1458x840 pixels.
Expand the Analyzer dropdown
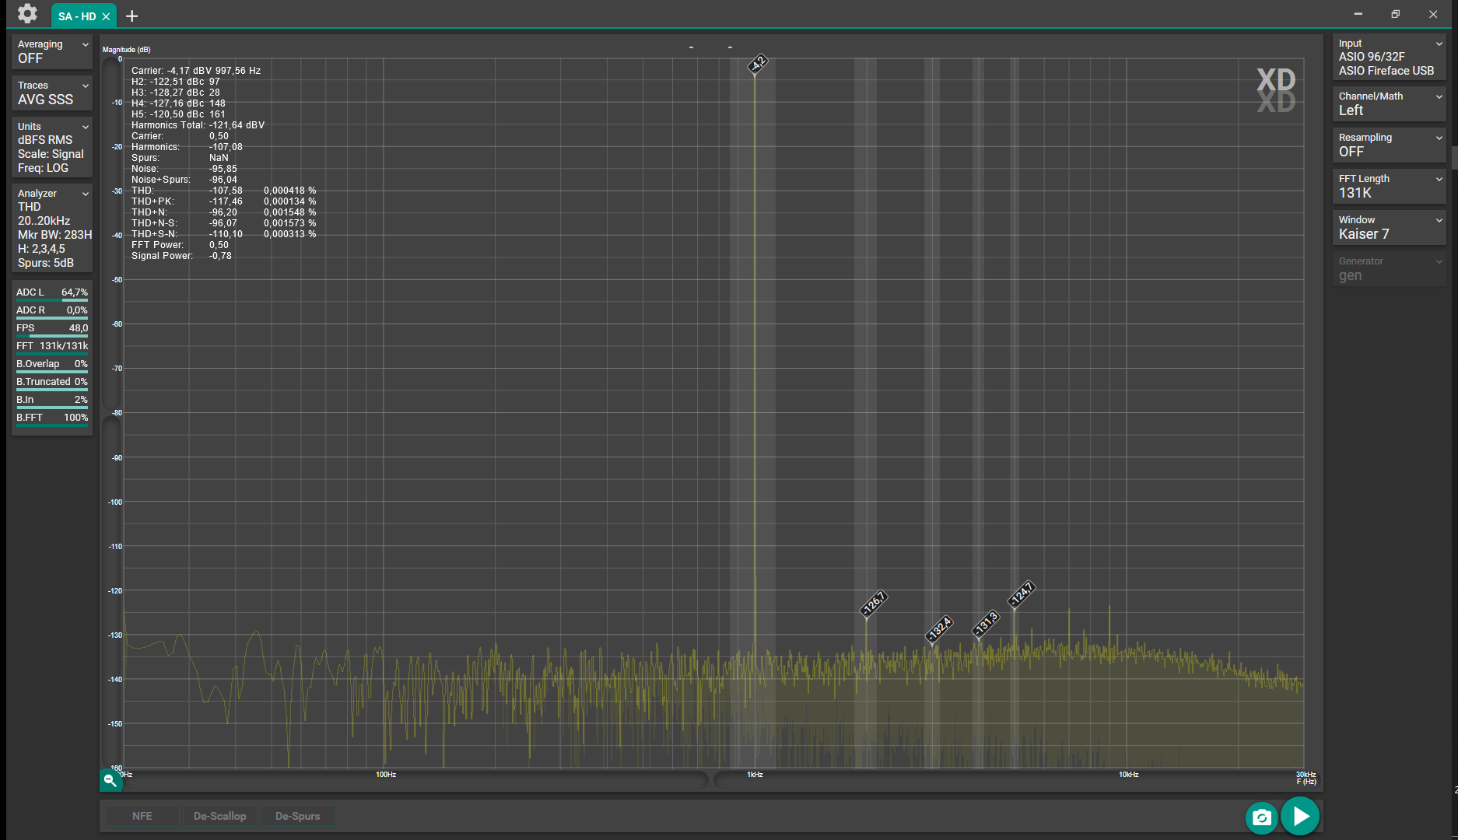point(52,228)
